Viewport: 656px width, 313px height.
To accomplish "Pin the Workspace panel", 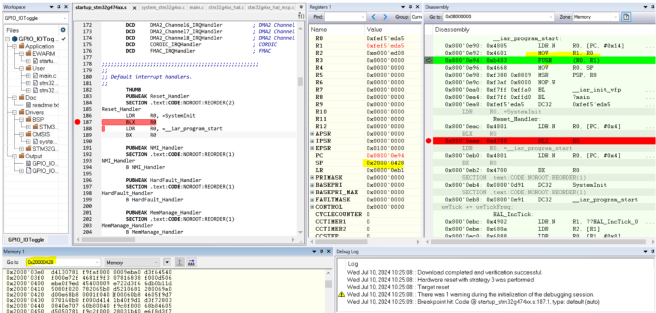I will 58,7.
